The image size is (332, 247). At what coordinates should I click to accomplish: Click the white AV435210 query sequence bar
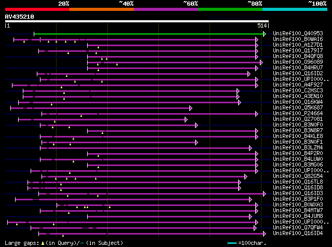[x=137, y=21]
